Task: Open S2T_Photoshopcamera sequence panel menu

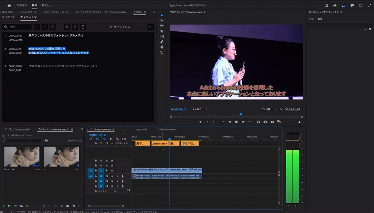Action: pos(114,130)
